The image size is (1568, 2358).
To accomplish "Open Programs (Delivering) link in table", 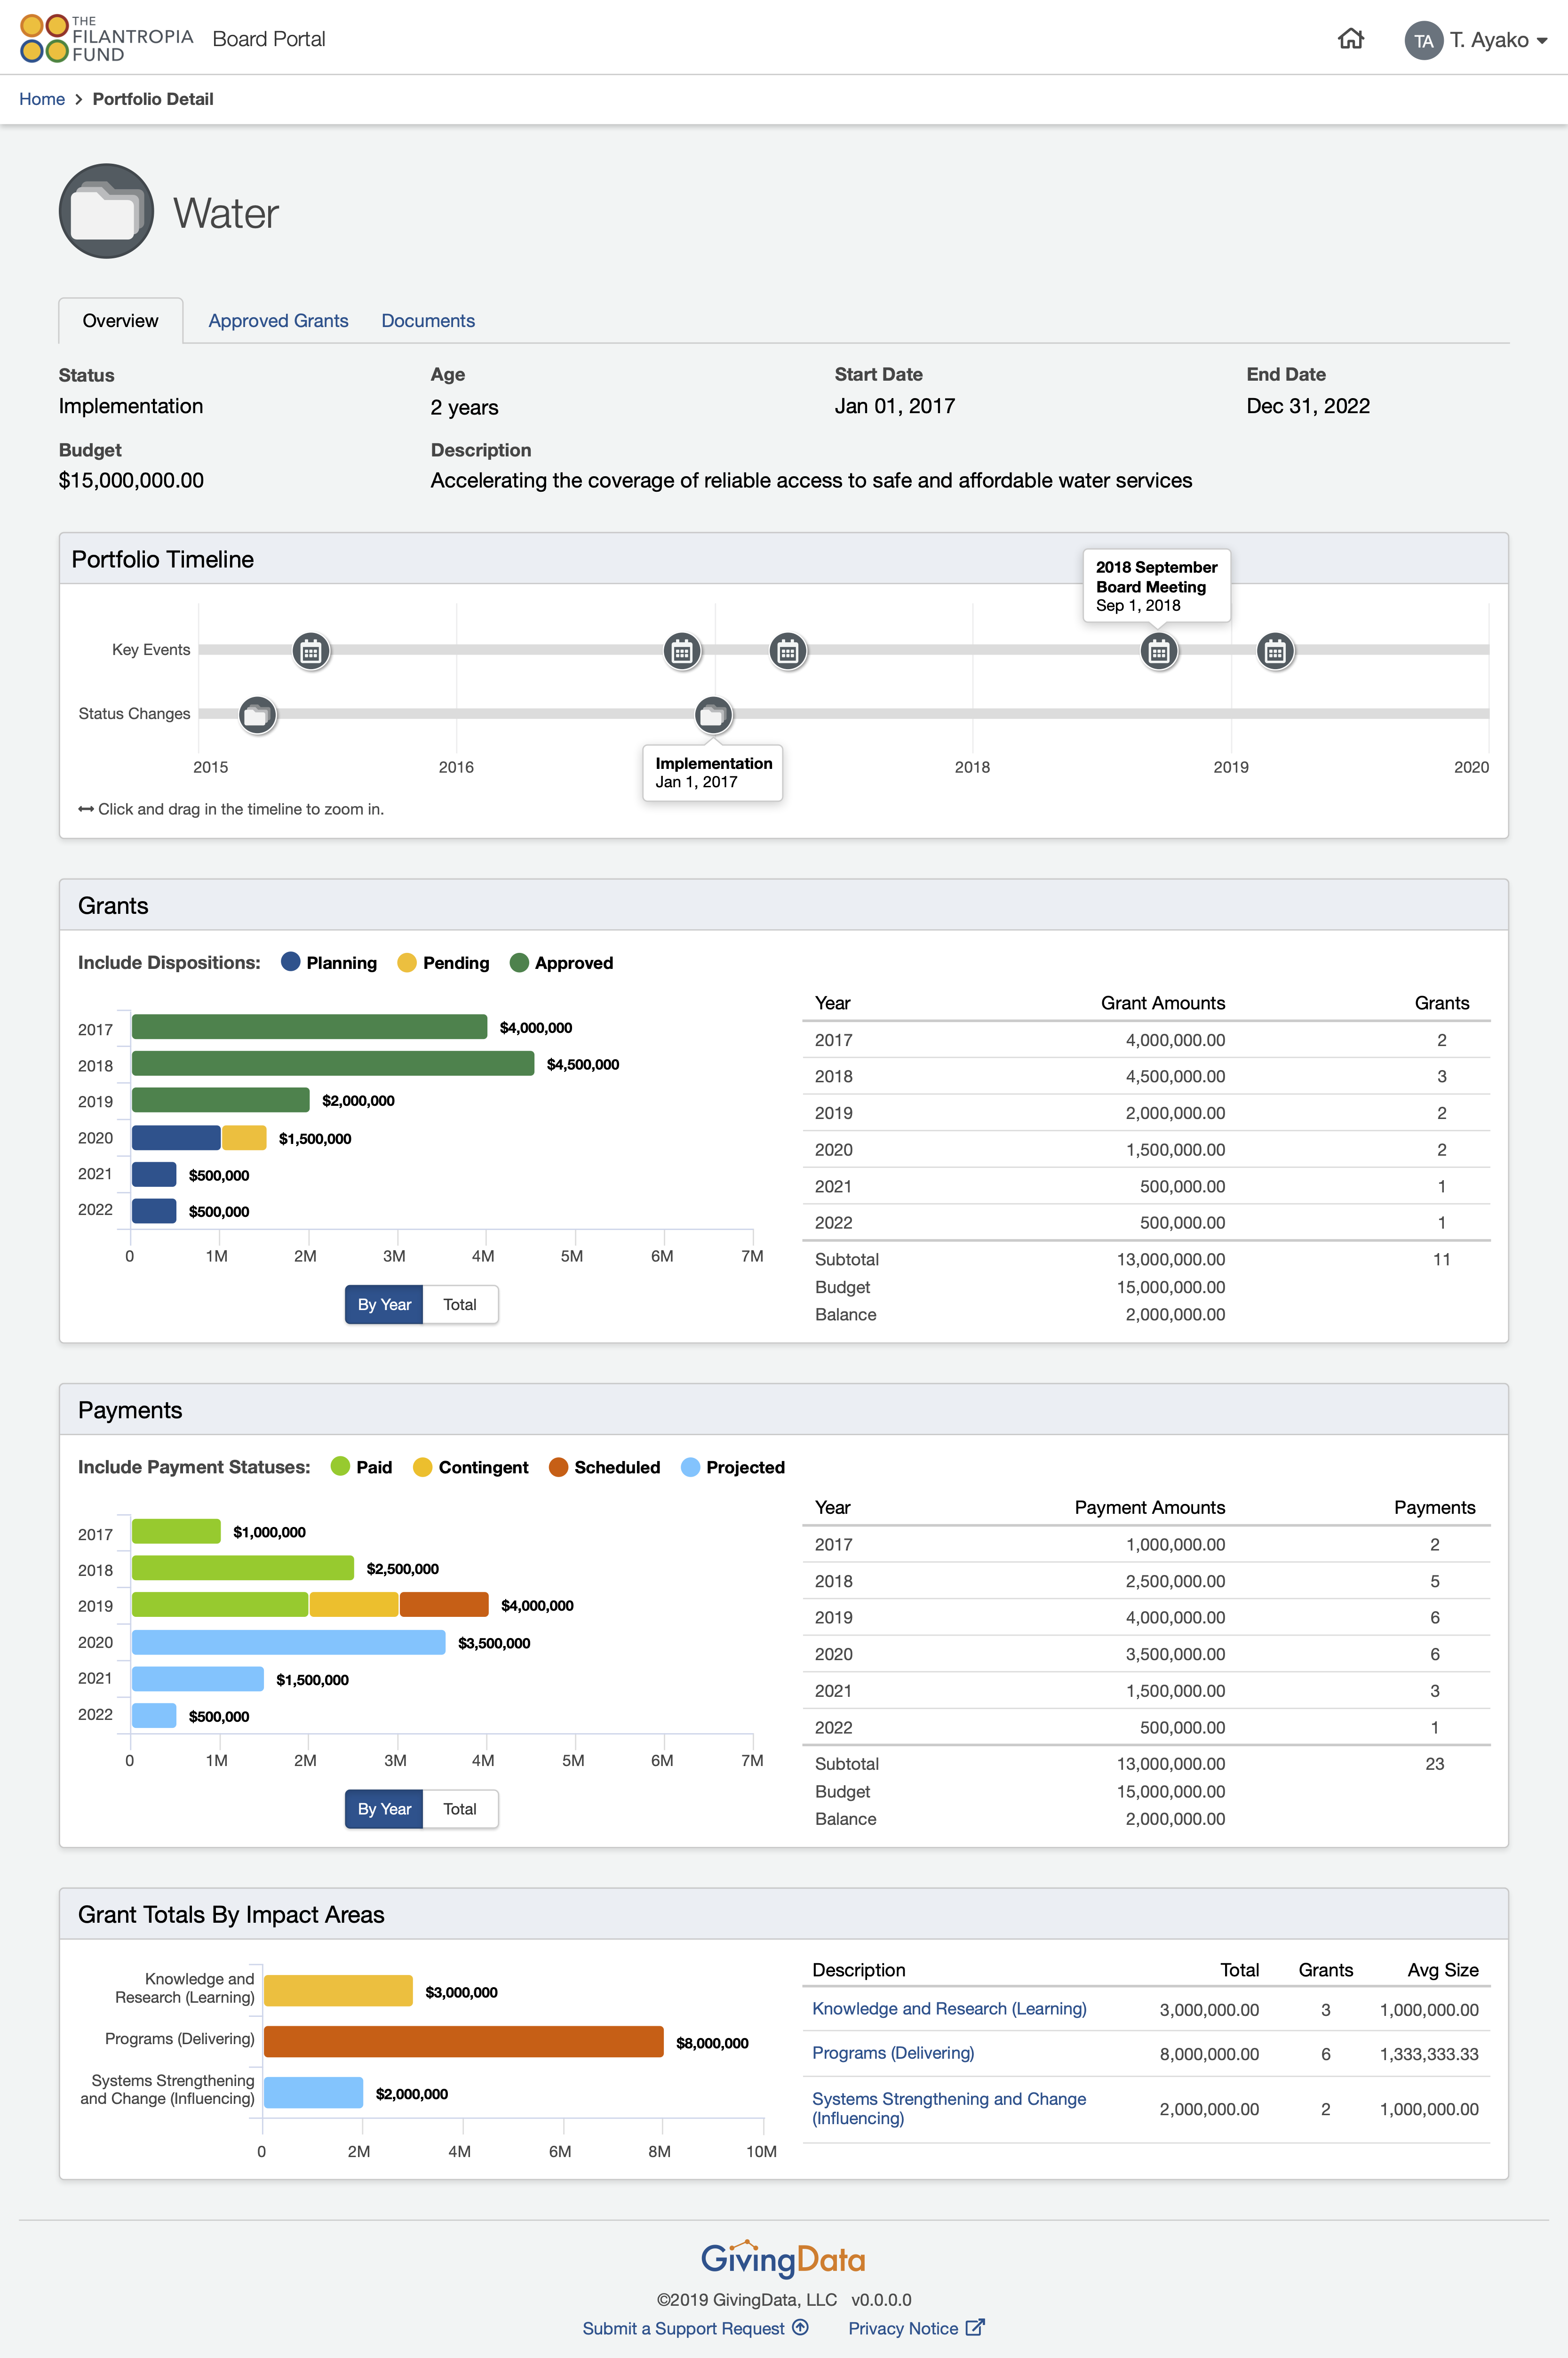I will pos(893,2052).
